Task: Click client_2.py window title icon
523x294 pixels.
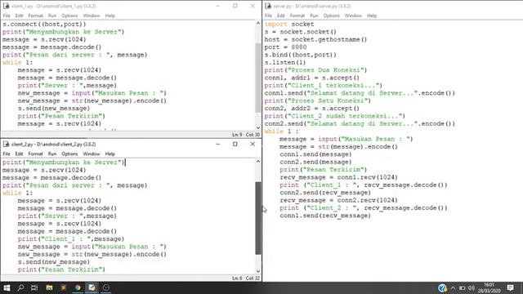Action: point(6,144)
